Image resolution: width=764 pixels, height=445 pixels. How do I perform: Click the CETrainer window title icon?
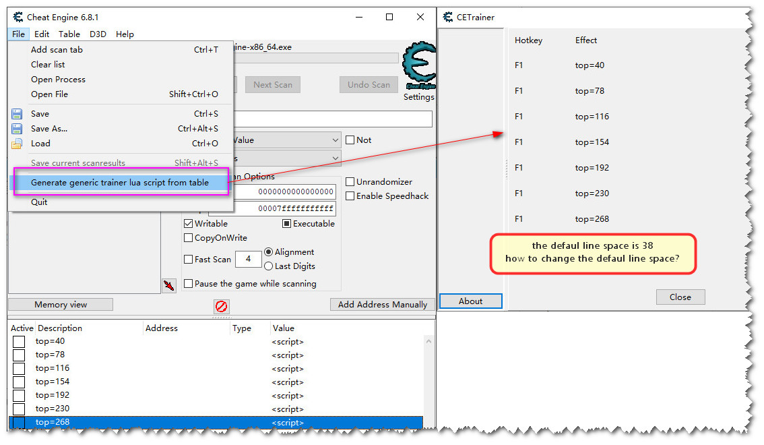(x=448, y=17)
